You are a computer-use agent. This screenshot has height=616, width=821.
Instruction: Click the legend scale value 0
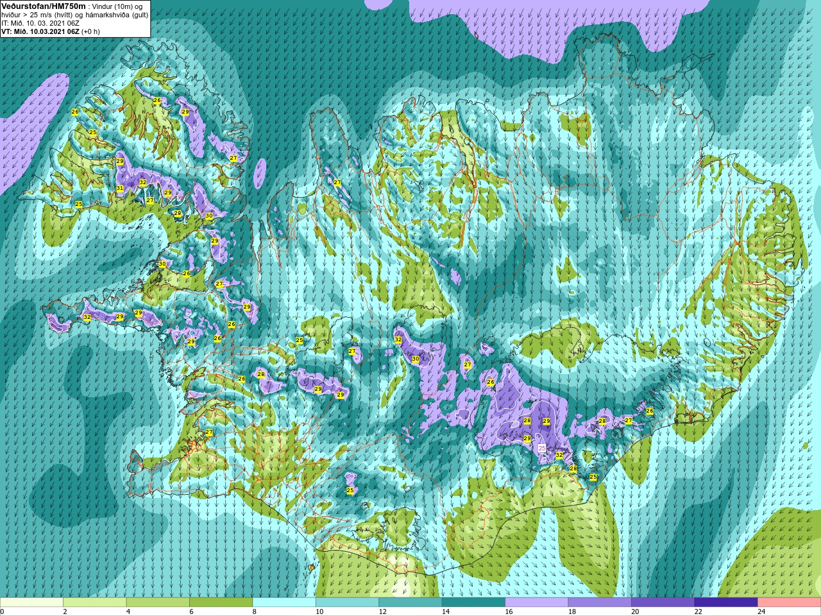[2, 612]
